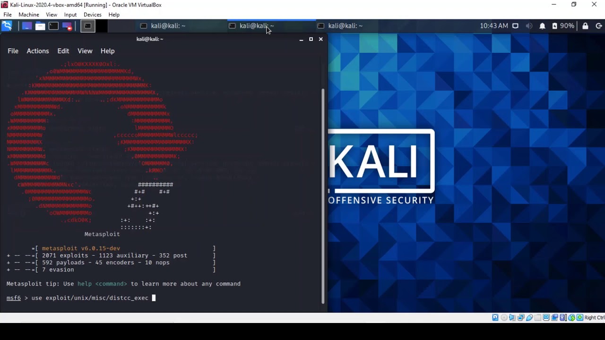Click the terminal vertical scrollbar
Viewport: 605px width, 340px height.
[323, 196]
